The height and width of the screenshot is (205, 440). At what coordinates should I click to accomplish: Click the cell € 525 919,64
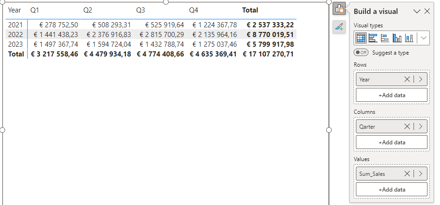[164, 25]
